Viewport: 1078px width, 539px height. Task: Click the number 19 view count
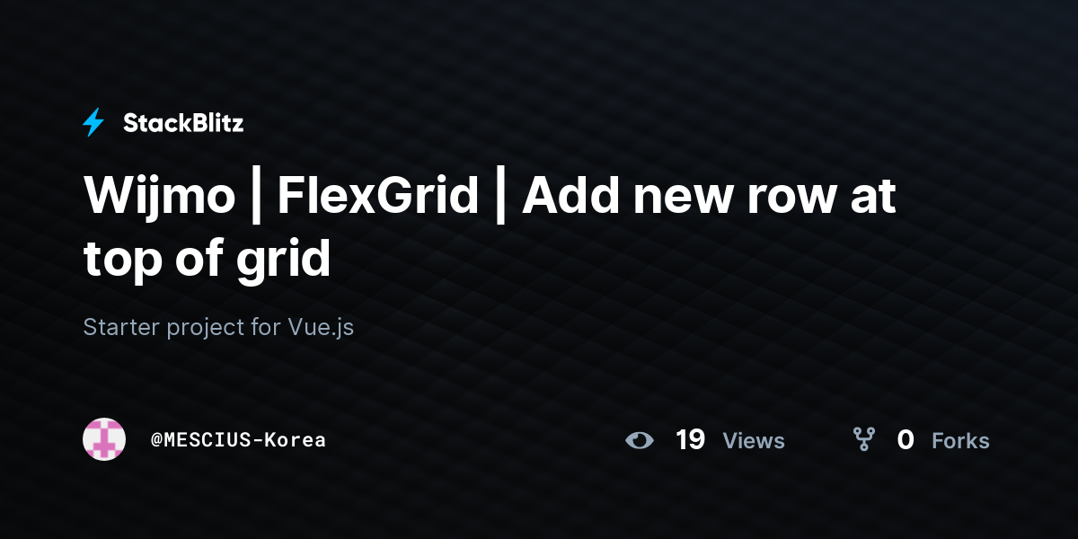[690, 440]
